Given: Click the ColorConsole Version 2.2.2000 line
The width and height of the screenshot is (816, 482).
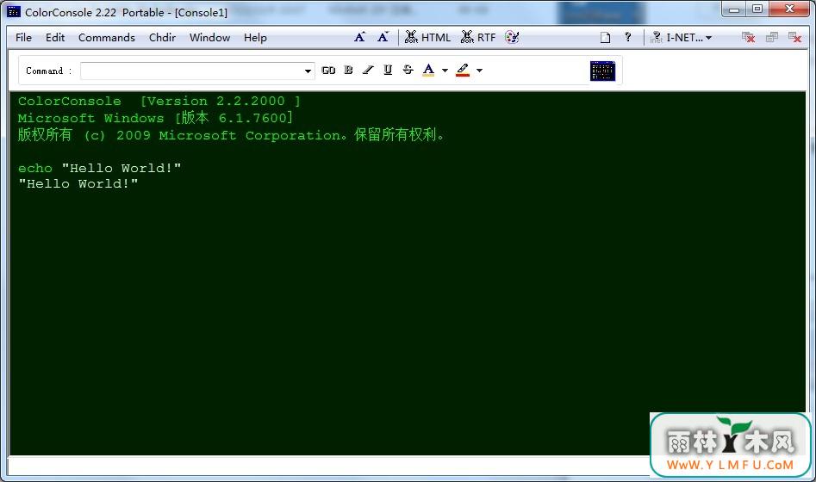Looking at the screenshot, I should pyautogui.click(x=159, y=101).
